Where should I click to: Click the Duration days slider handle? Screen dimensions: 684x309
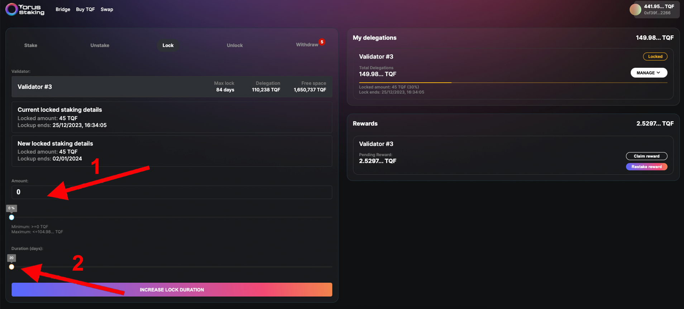tap(11, 267)
